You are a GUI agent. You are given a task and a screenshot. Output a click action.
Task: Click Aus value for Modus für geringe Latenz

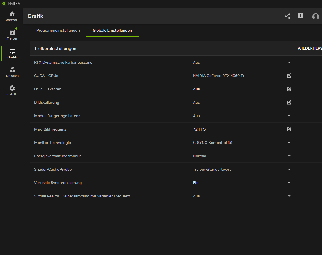[x=196, y=116]
